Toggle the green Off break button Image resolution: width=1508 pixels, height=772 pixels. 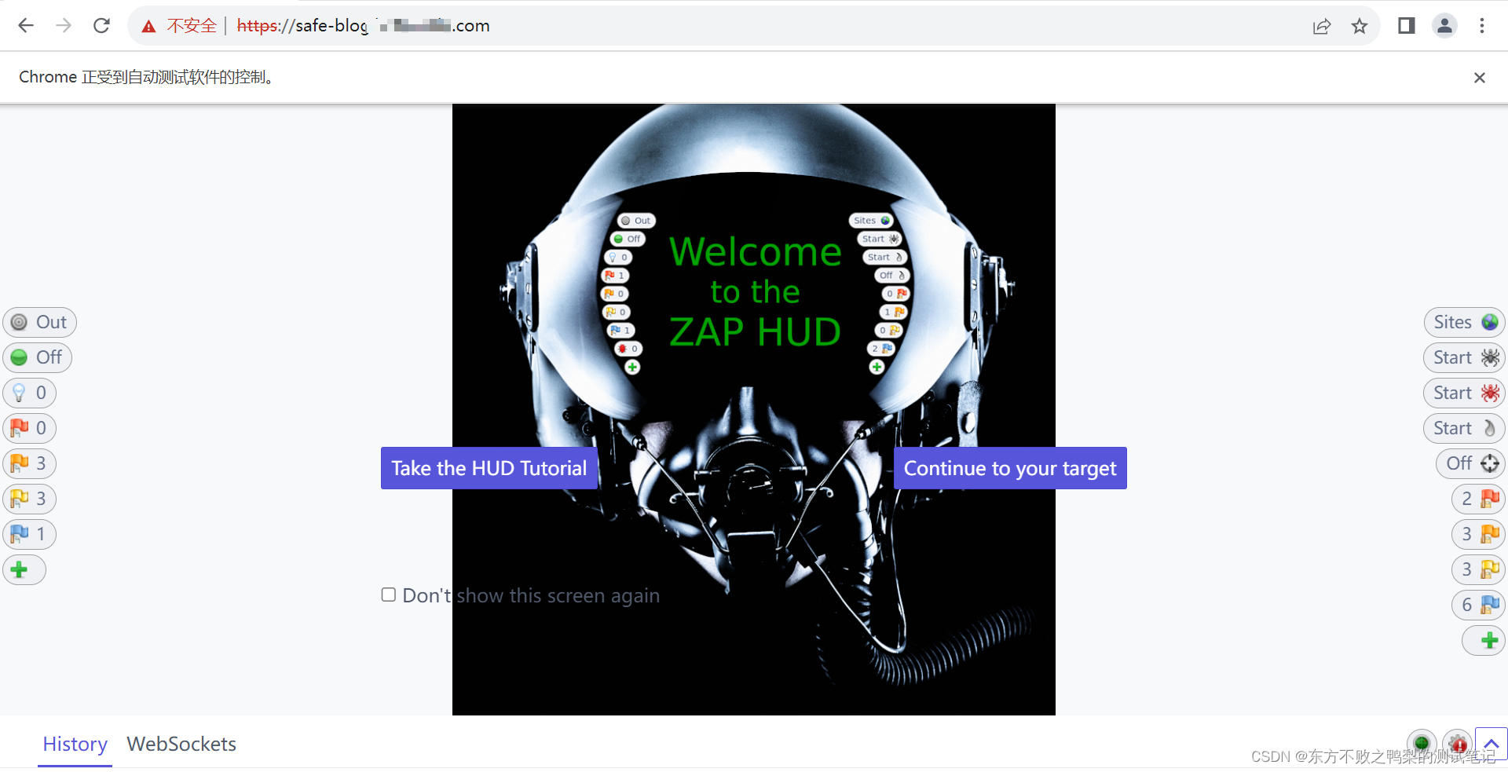(x=37, y=357)
